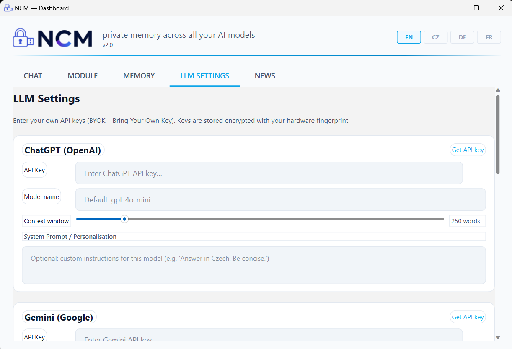This screenshot has width=512, height=349.
Task: Click the System Prompt / Personalisation label
Action: coord(70,237)
